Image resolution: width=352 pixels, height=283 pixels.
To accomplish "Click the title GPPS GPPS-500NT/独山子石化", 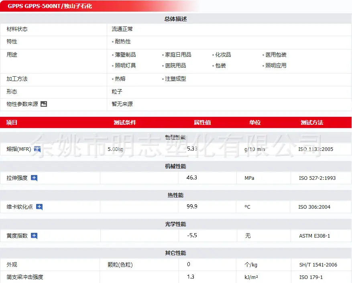I will click(x=50, y=6).
